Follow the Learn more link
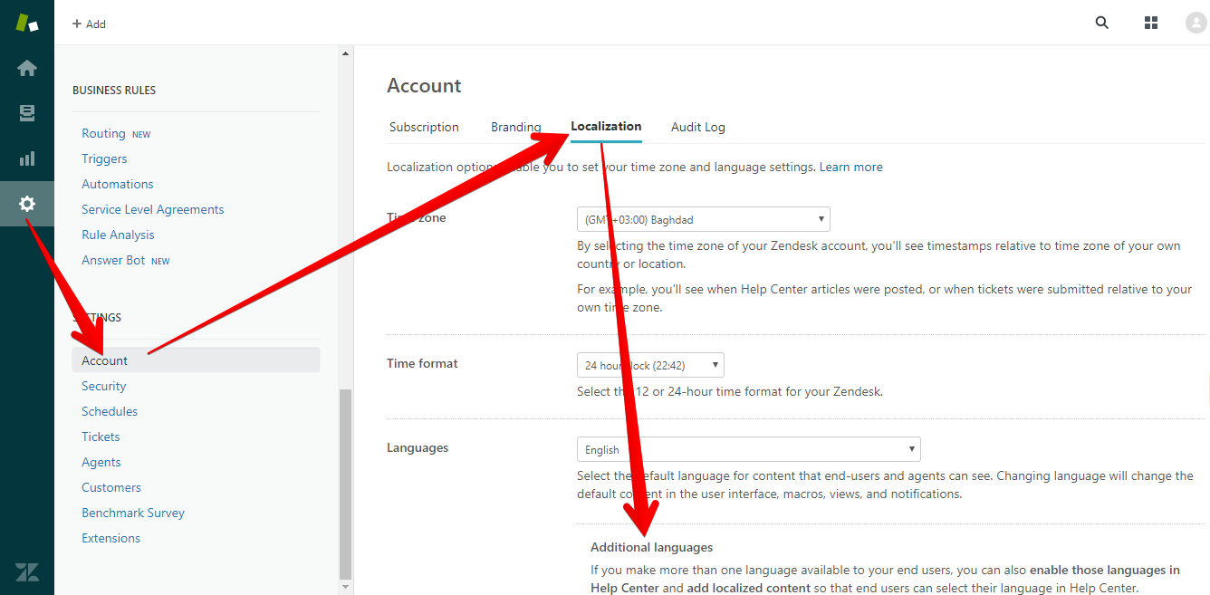 [850, 167]
